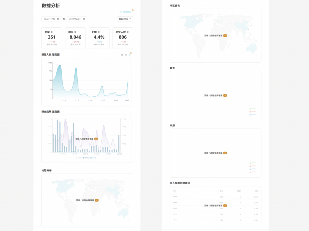
Task: Toggle the CTR series in chart legend
Action: click(x=78, y=158)
